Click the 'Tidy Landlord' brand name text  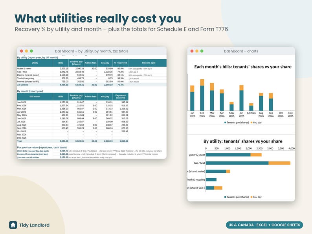pyautogui.click(x=35, y=225)
